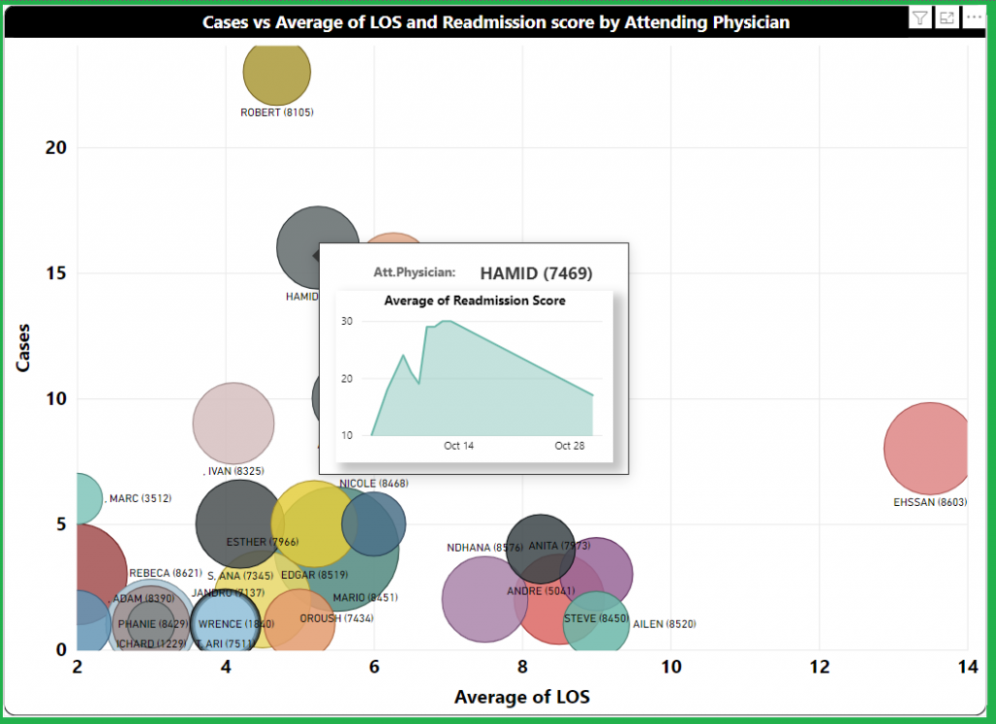Click the NICOLE (8468) blue bubble
Viewport: 996px width, 724px height.
tap(374, 524)
